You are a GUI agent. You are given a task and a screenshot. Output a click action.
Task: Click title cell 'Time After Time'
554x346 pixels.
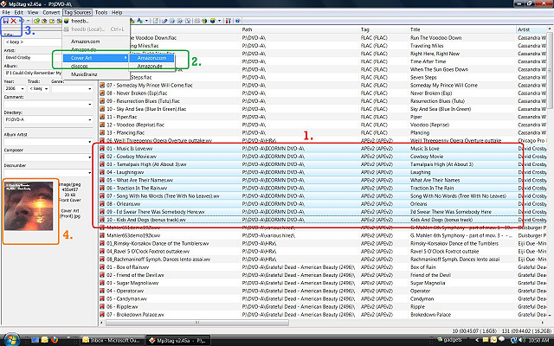coord(428,61)
